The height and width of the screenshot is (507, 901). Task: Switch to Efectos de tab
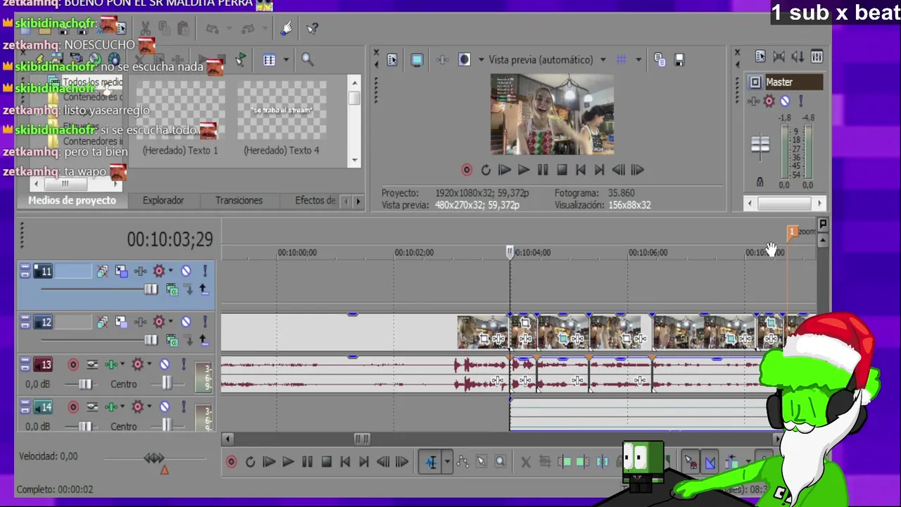pyautogui.click(x=315, y=201)
